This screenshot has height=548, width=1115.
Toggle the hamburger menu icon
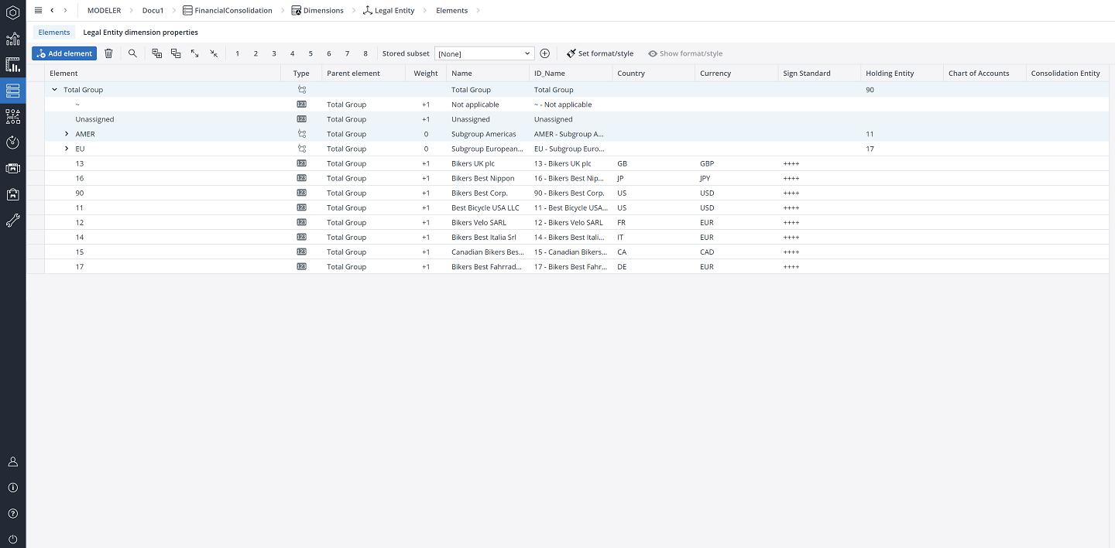coord(38,10)
